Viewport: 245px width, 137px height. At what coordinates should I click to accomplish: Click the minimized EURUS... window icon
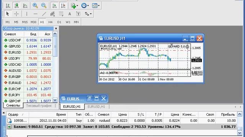point(63,99)
